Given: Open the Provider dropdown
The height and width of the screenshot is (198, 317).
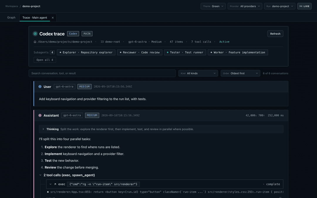Looking at the screenshot, I should pyautogui.click(x=245, y=6).
